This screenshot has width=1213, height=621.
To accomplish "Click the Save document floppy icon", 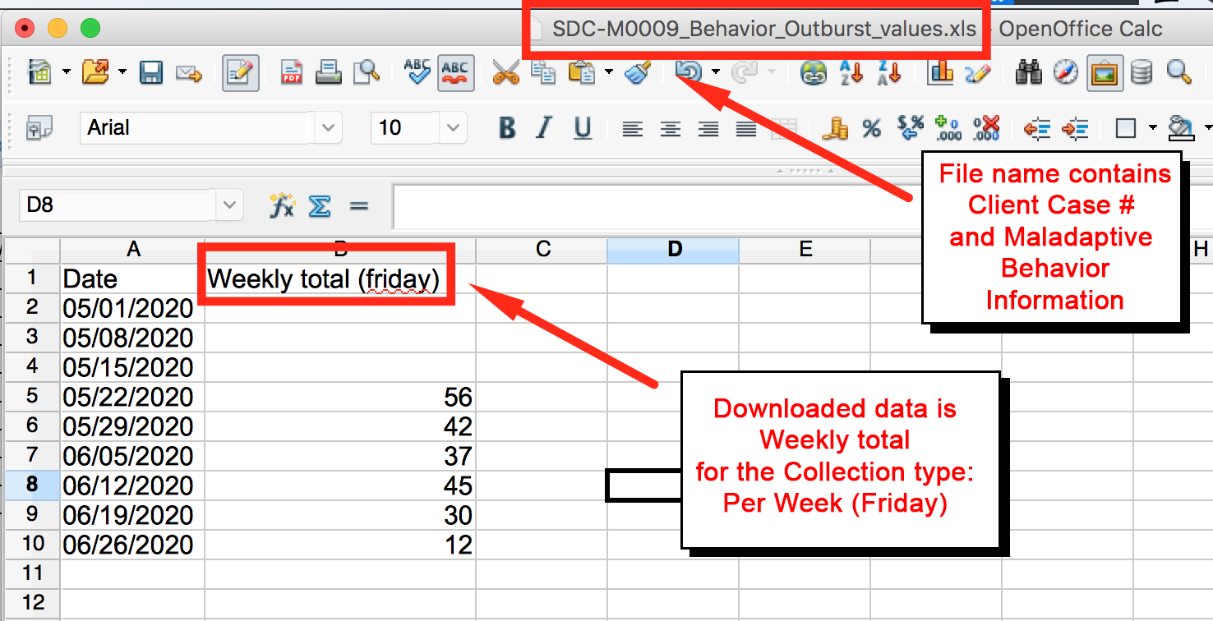I will click(x=151, y=73).
